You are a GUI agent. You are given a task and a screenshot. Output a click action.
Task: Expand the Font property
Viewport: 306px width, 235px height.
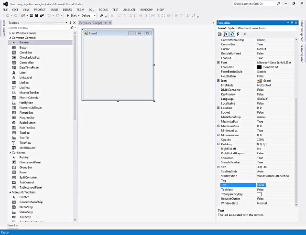219,63
